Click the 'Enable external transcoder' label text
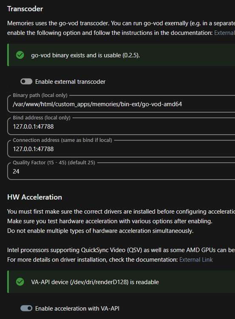The height and width of the screenshot is (319, 235). (x=71, y=82)
